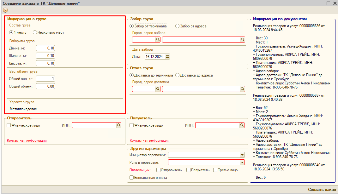Click search icon in recipient ИНН field
The width and height of the screenshot is (338, 194).
[x=242, y=125]
